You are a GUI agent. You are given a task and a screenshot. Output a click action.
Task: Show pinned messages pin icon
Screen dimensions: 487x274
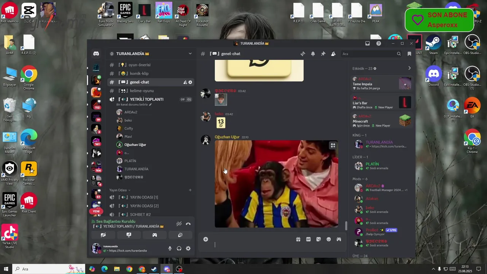click(x=323, y=54)
